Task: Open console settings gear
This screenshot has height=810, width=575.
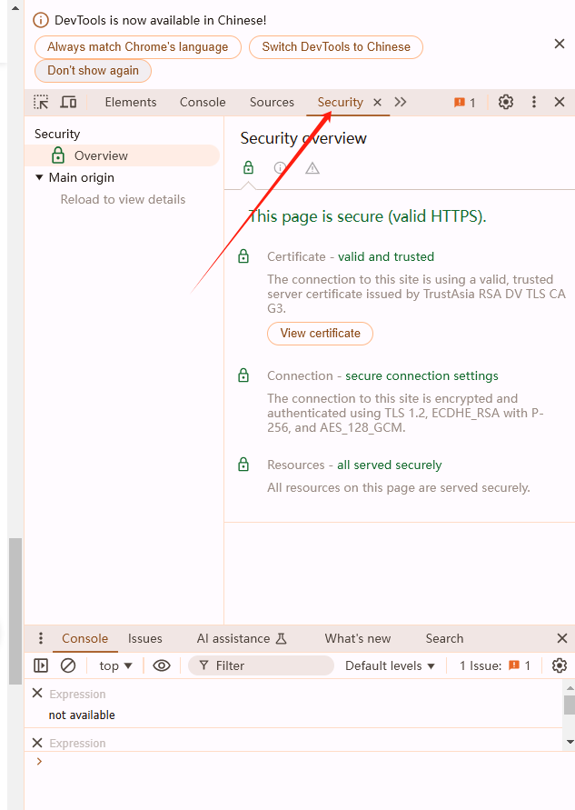Action: (x=560, y=665)
